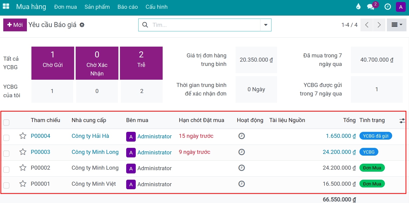Sort by Tình trạng column header
This screenshot has height=203, width=409.
tap(372, 120)
